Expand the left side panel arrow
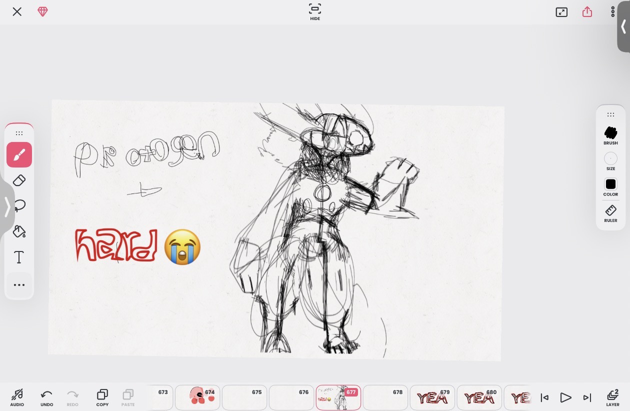This screenshot has height=411, width=630. tap(7, 206)
